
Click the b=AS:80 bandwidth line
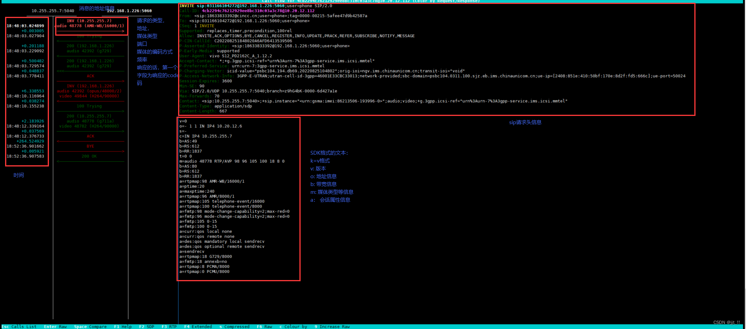coord(188,166)
